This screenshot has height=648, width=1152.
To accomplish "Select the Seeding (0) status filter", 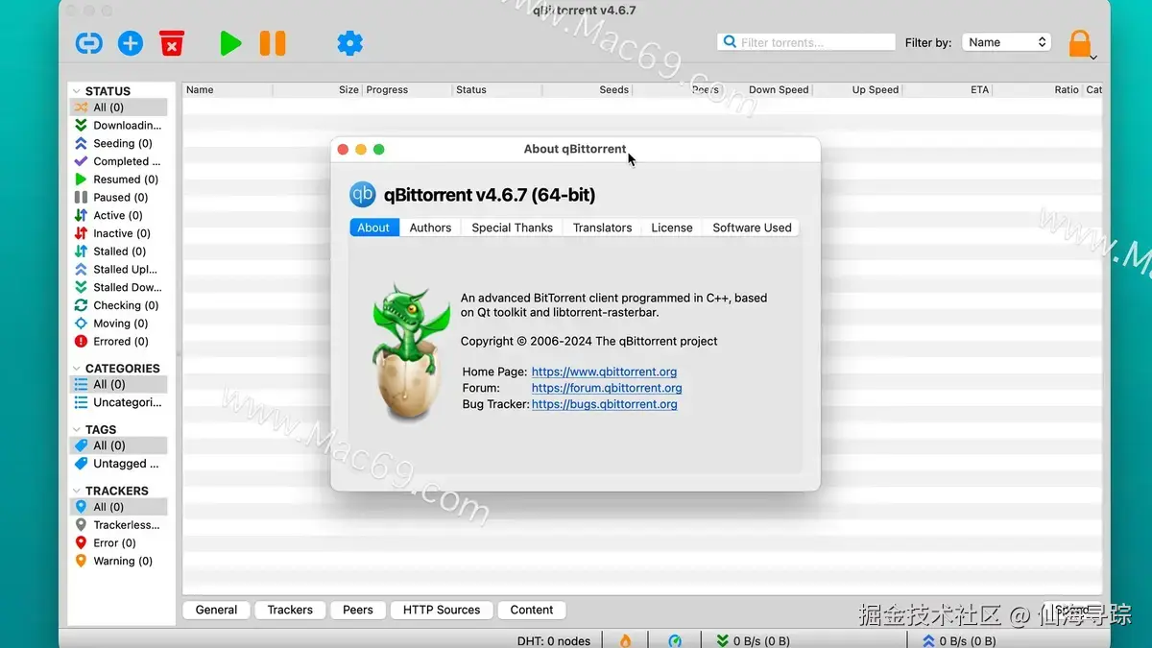I will 118,143.
